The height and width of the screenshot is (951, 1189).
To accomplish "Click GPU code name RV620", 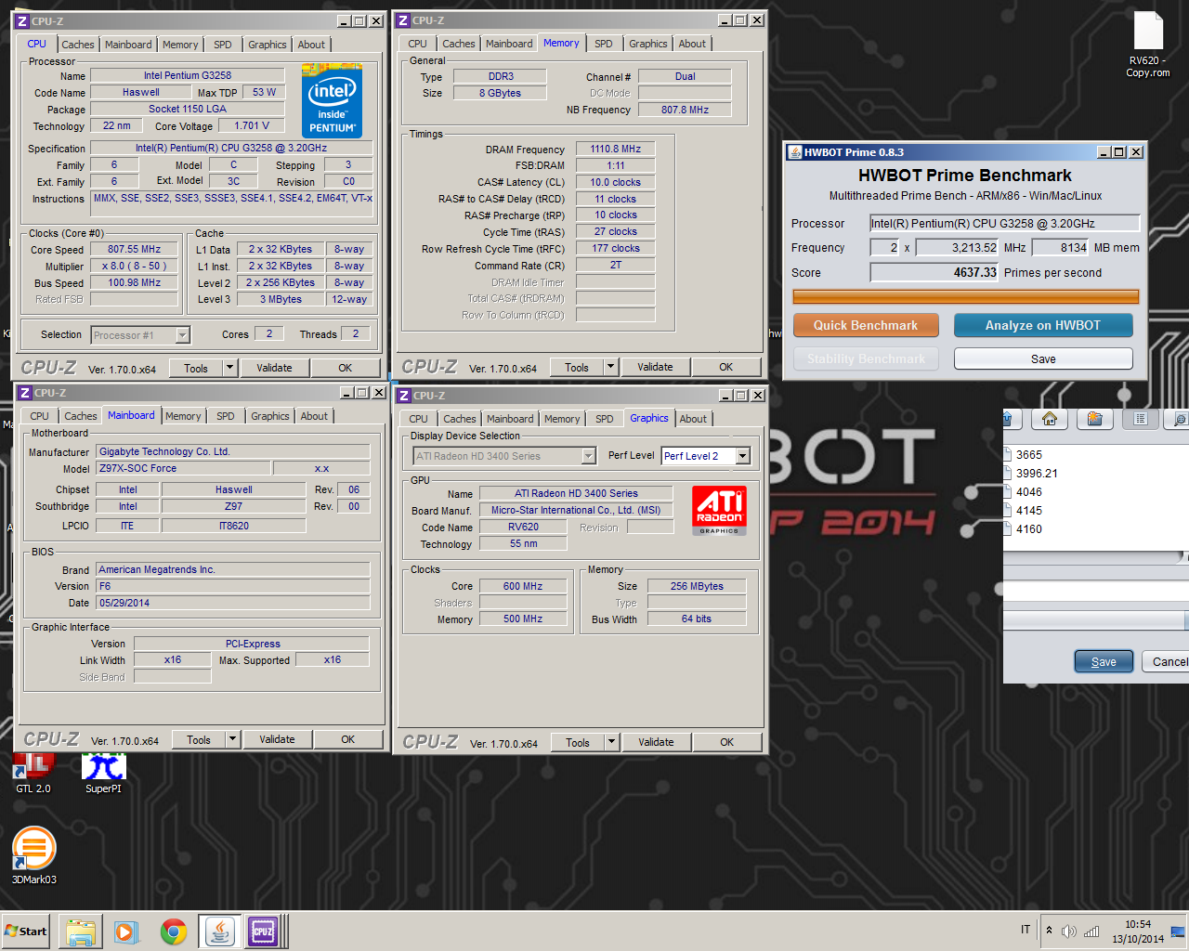I will click(523, 527).
